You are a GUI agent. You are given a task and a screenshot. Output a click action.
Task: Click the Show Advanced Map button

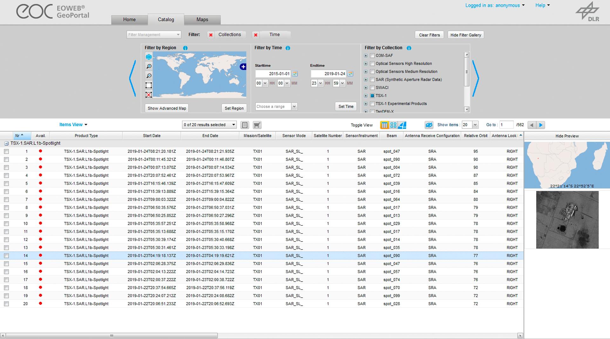(x=167, y=108)
